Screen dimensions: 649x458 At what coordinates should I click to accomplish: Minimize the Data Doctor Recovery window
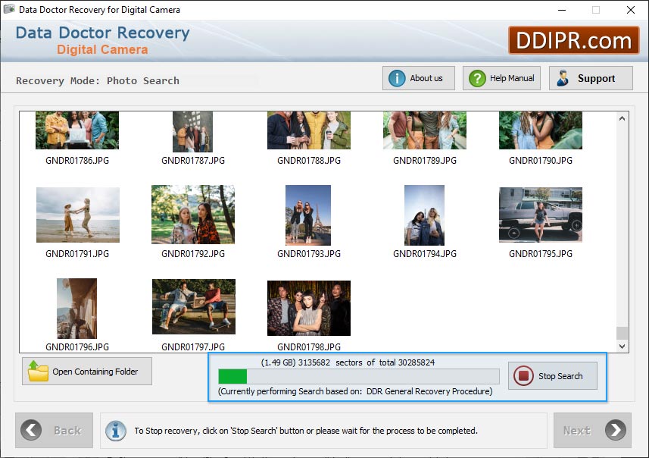tap(562, 10)
